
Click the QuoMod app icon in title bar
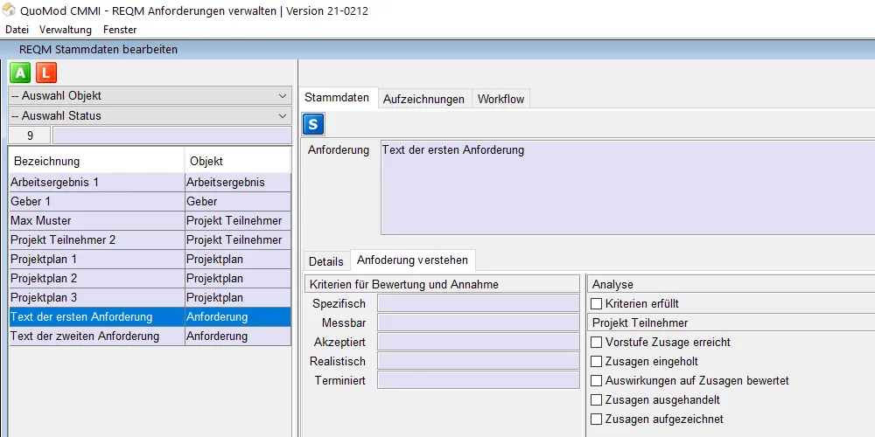9,10
